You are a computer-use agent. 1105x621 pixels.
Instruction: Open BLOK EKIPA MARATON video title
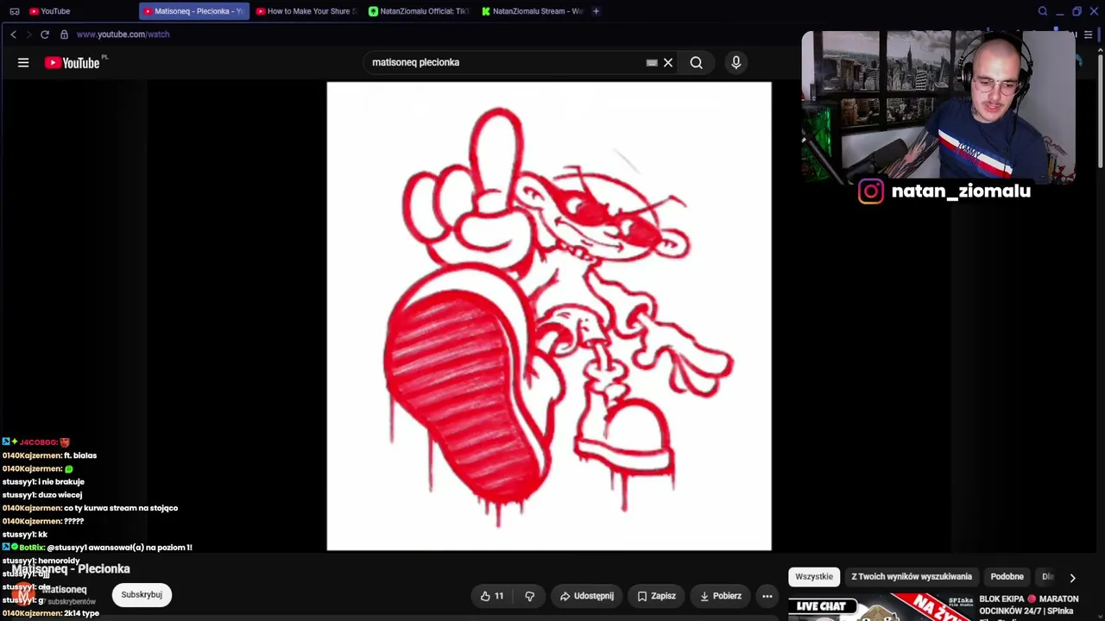[1028, 605]
